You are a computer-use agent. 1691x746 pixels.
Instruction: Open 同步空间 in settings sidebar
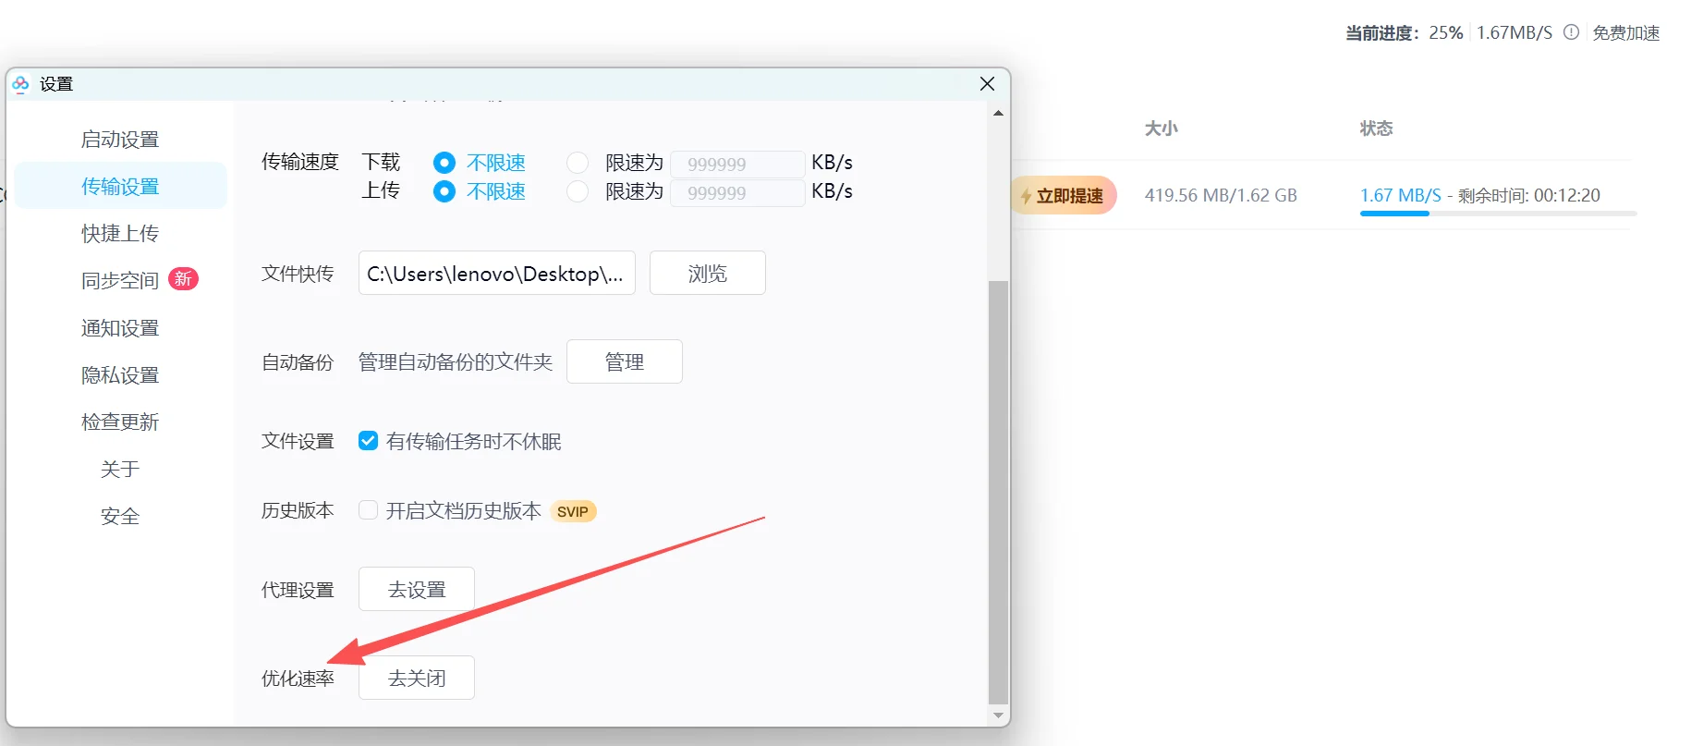120,280
